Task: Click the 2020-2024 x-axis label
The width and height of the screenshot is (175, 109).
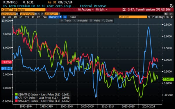Action: 149,106
